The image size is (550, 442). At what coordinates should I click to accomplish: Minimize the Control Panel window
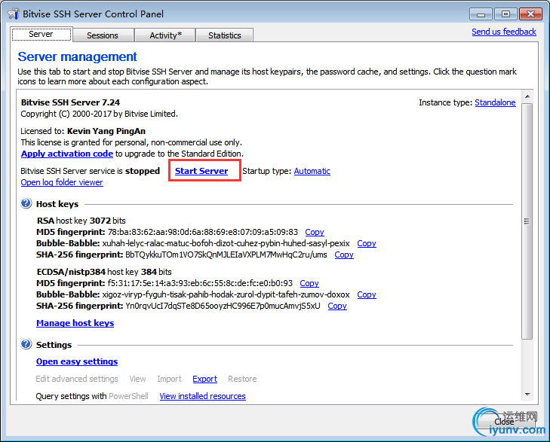pyautogui.click(x=481, y=14)
